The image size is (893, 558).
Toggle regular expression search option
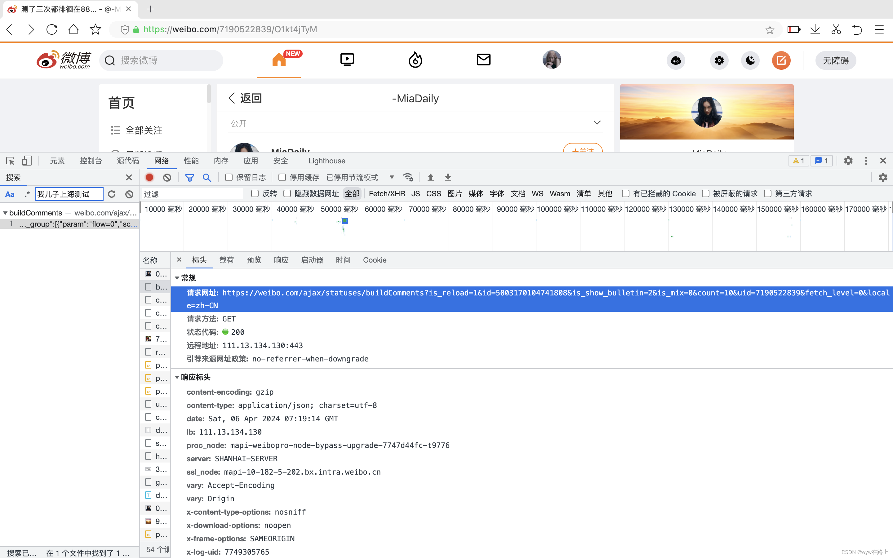coord(27,194)
